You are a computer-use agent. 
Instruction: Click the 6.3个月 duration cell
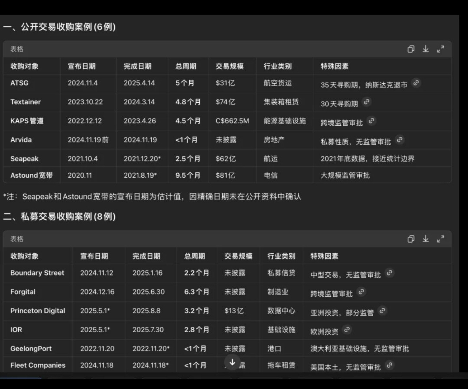pos(197,292)
